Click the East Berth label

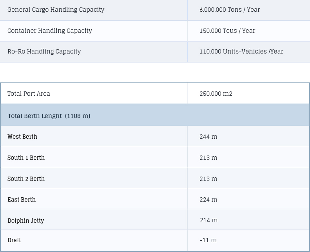22,200
